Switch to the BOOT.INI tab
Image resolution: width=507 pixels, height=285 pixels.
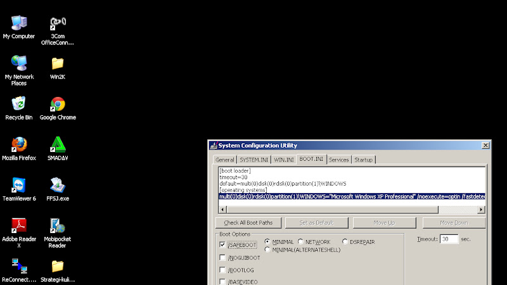311,159
